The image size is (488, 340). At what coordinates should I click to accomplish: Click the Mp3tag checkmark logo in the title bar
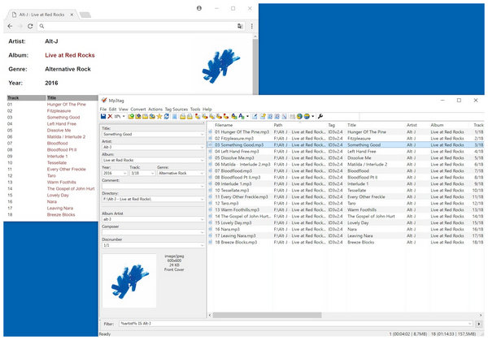click(x=104, y=101)
